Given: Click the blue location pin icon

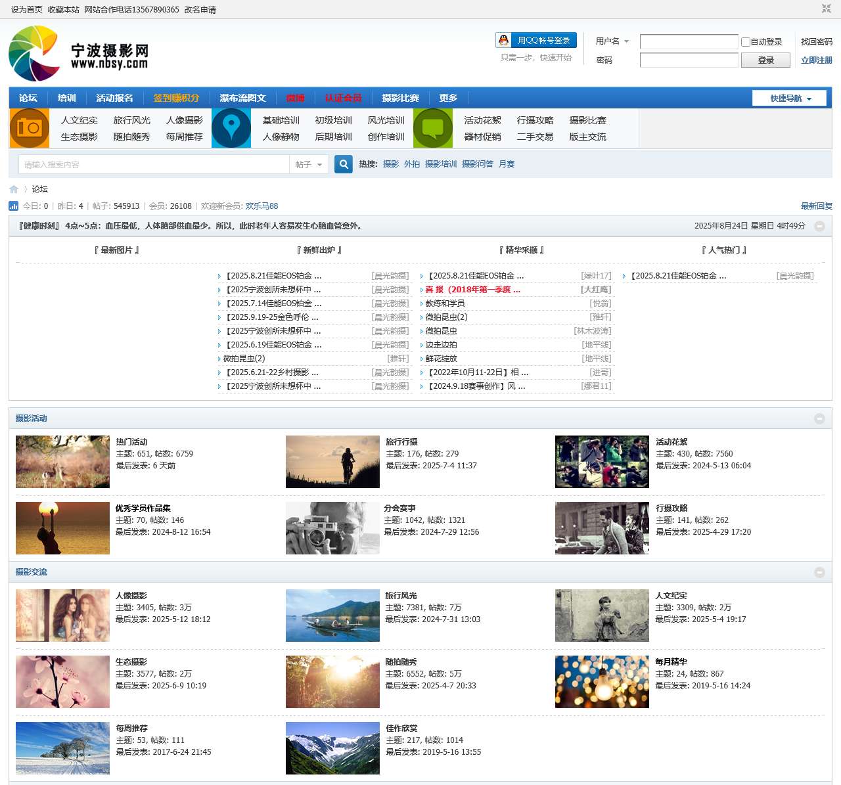Looking at the screenshot, I should coord(231,128).
